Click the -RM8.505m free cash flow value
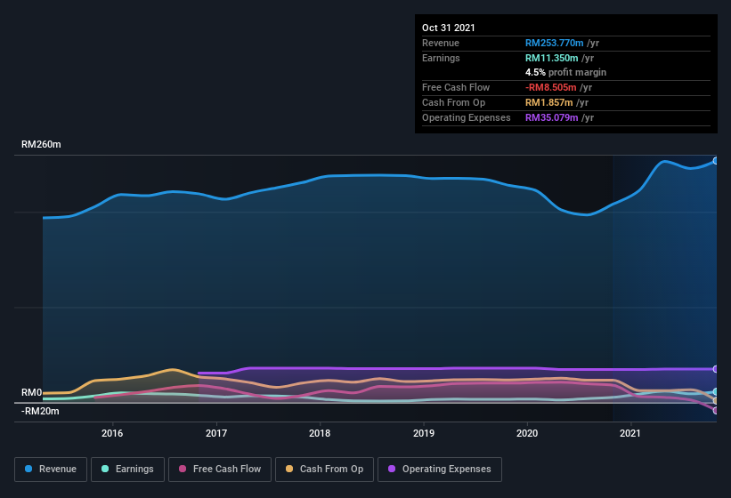 click(x=551, y=87)
